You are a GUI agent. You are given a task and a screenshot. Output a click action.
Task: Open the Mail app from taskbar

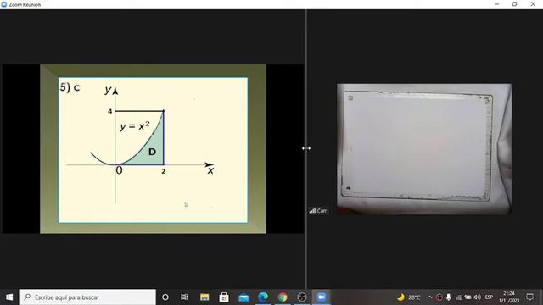244,297
